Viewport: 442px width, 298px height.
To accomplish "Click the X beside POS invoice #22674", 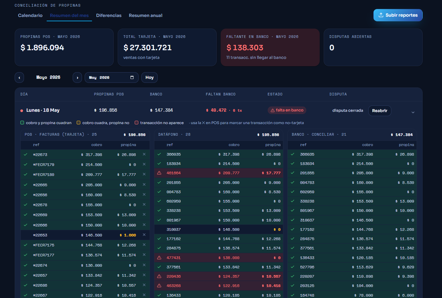I will point(144,265).
